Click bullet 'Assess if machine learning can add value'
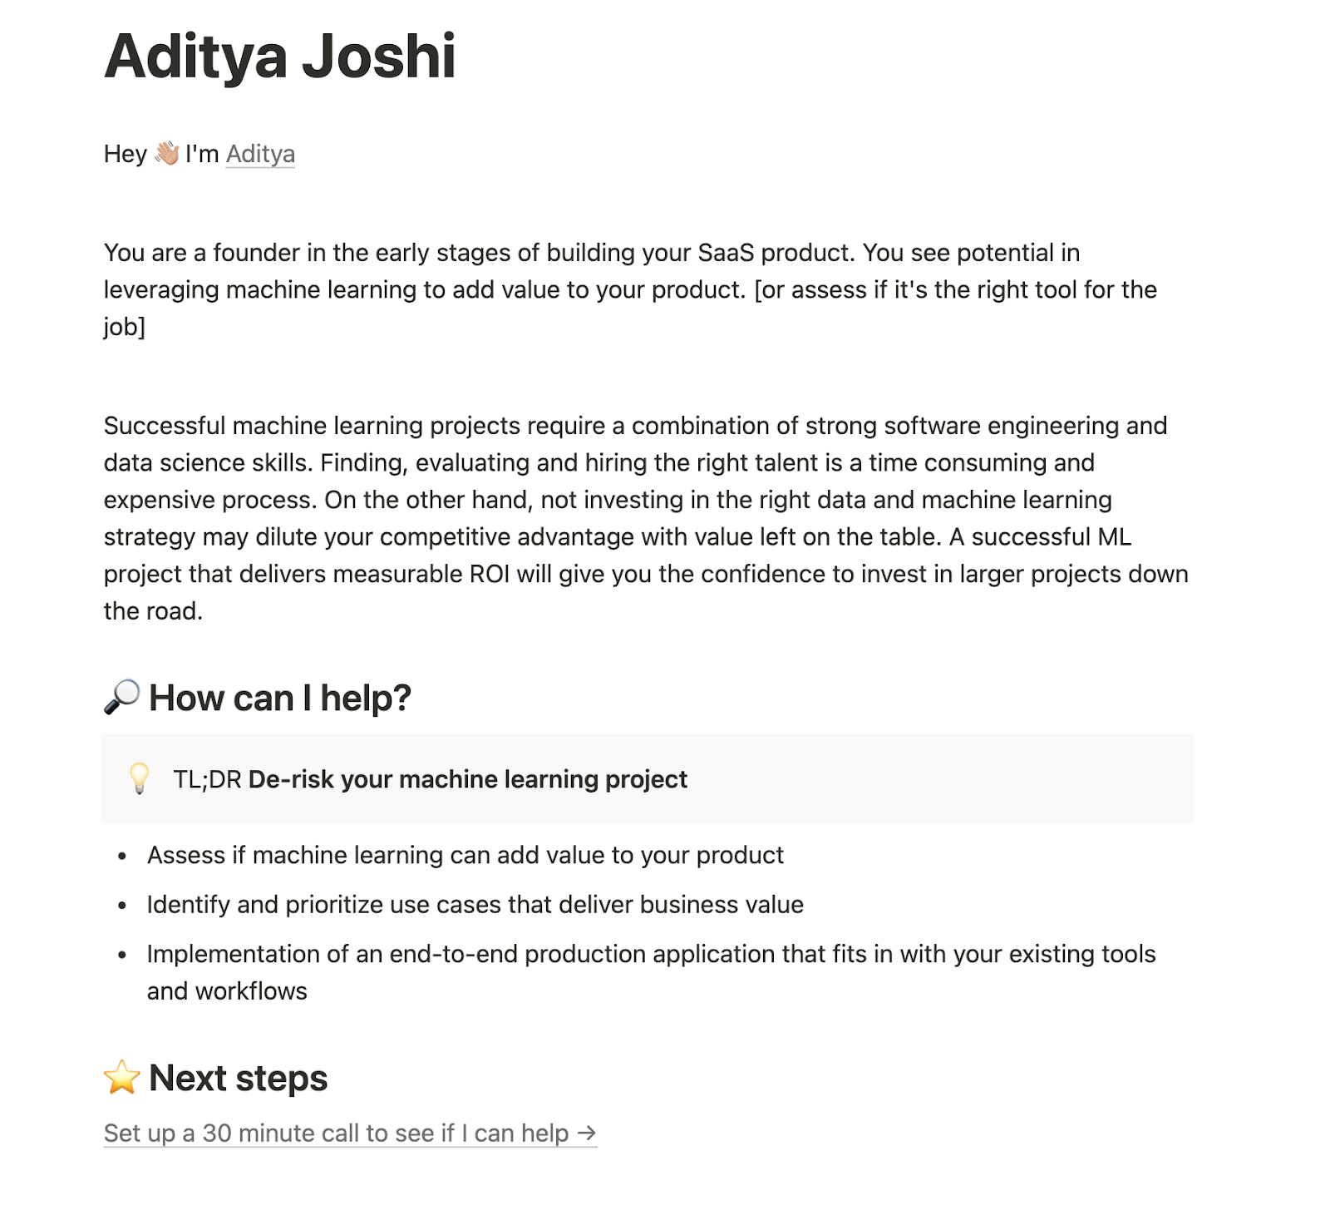1330x1205 pixels. [465, 855]
